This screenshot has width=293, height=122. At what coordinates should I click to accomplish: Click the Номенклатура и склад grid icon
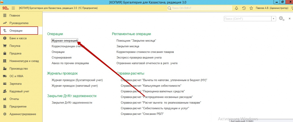click(x=5, y=61)
